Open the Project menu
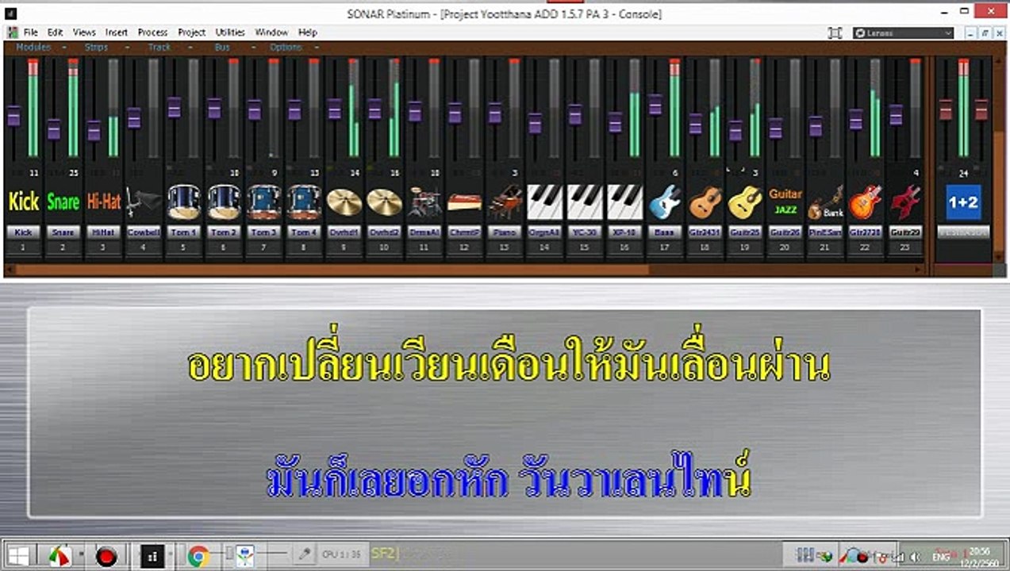The image size is (1010, 571). pyautogui.click(x=191, y=33)
